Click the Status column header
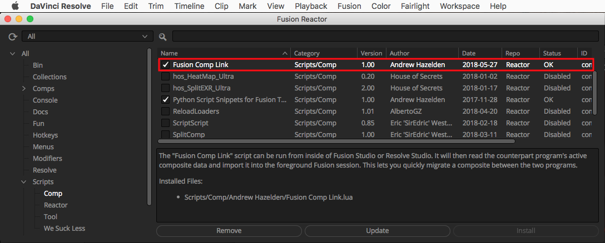This screenshot has width=605, height=243. [558, 53]
